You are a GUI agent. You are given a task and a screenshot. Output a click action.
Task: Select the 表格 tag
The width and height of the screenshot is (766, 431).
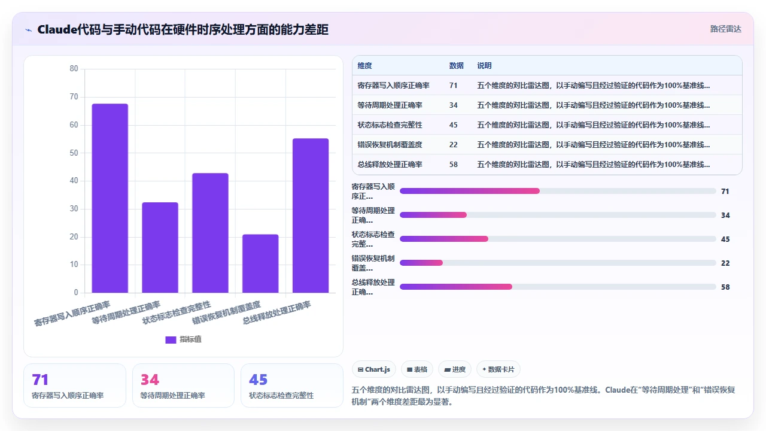pos(417,369)
